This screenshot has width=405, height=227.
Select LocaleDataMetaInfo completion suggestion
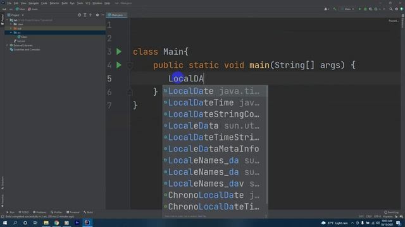[x=214, y=149]
